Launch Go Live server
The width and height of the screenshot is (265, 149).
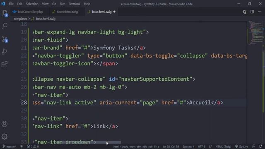click(x=241, y=147)
